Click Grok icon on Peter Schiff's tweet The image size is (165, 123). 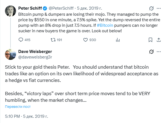coord(151,8)
